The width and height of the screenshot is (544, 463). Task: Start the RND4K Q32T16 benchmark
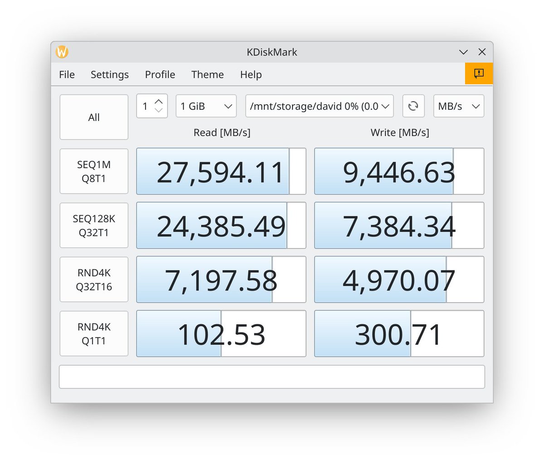(94, 280)
